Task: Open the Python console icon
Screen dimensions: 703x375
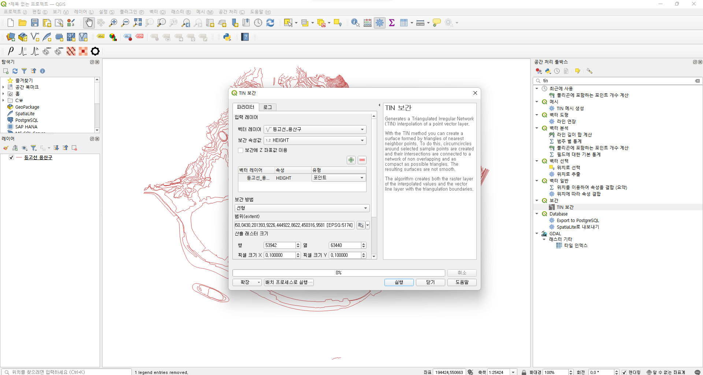Action: pos(227,37)
